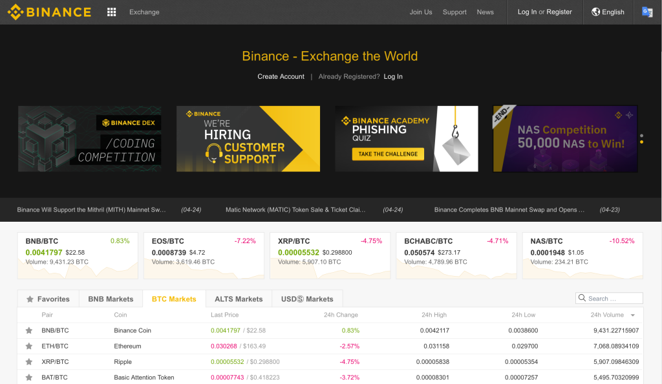Sort by Last Price column header
662x384 pixels.
pyautogui.click(x=224, y=315)
